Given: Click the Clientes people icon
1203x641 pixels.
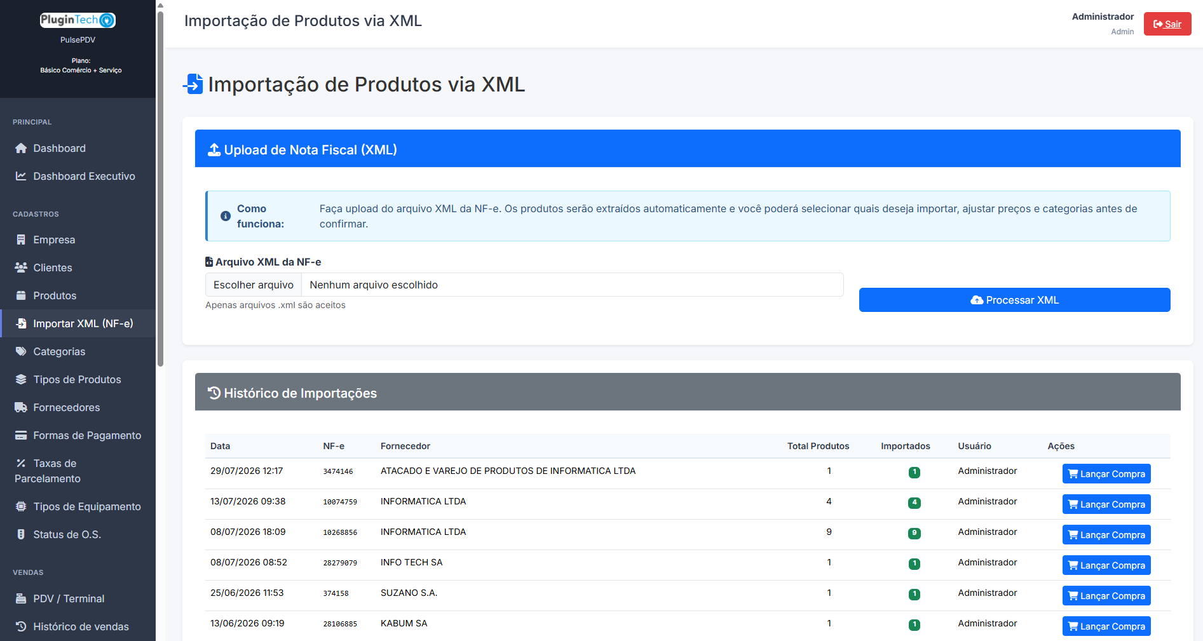Looking at the screenshot, I should click(21, 267).
